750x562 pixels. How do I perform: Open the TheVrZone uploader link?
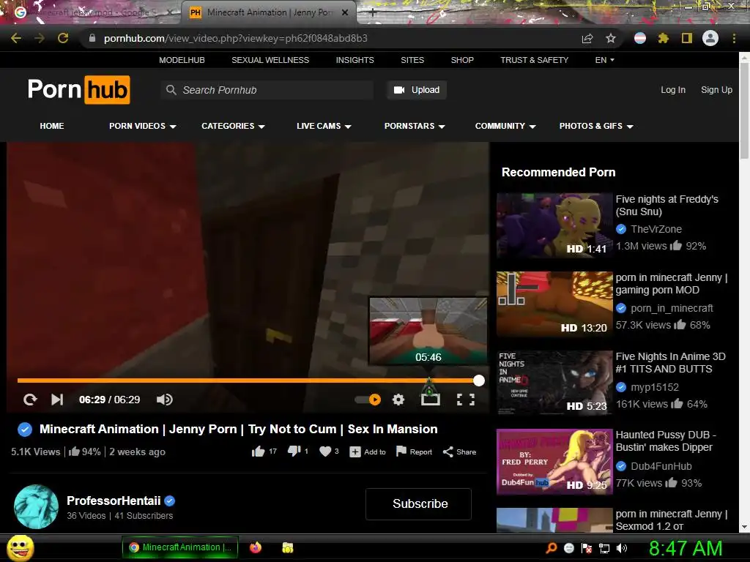coord(656,229)
